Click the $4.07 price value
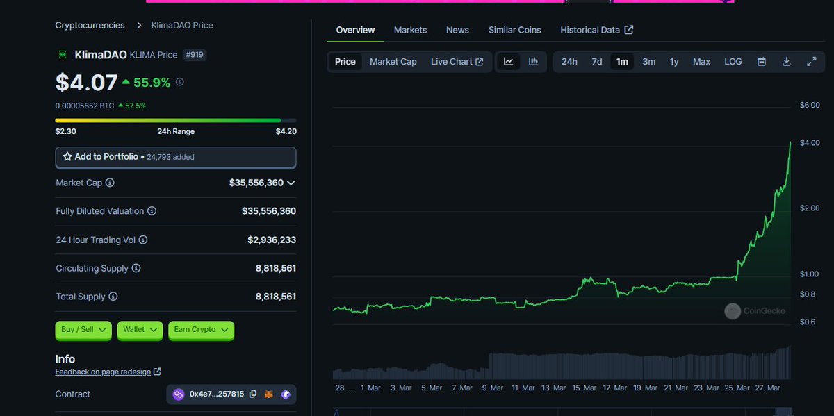834x416 pixels. (x=87, y=83)
